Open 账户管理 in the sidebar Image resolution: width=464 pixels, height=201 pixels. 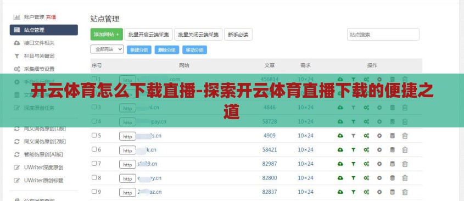pos(34,17)
